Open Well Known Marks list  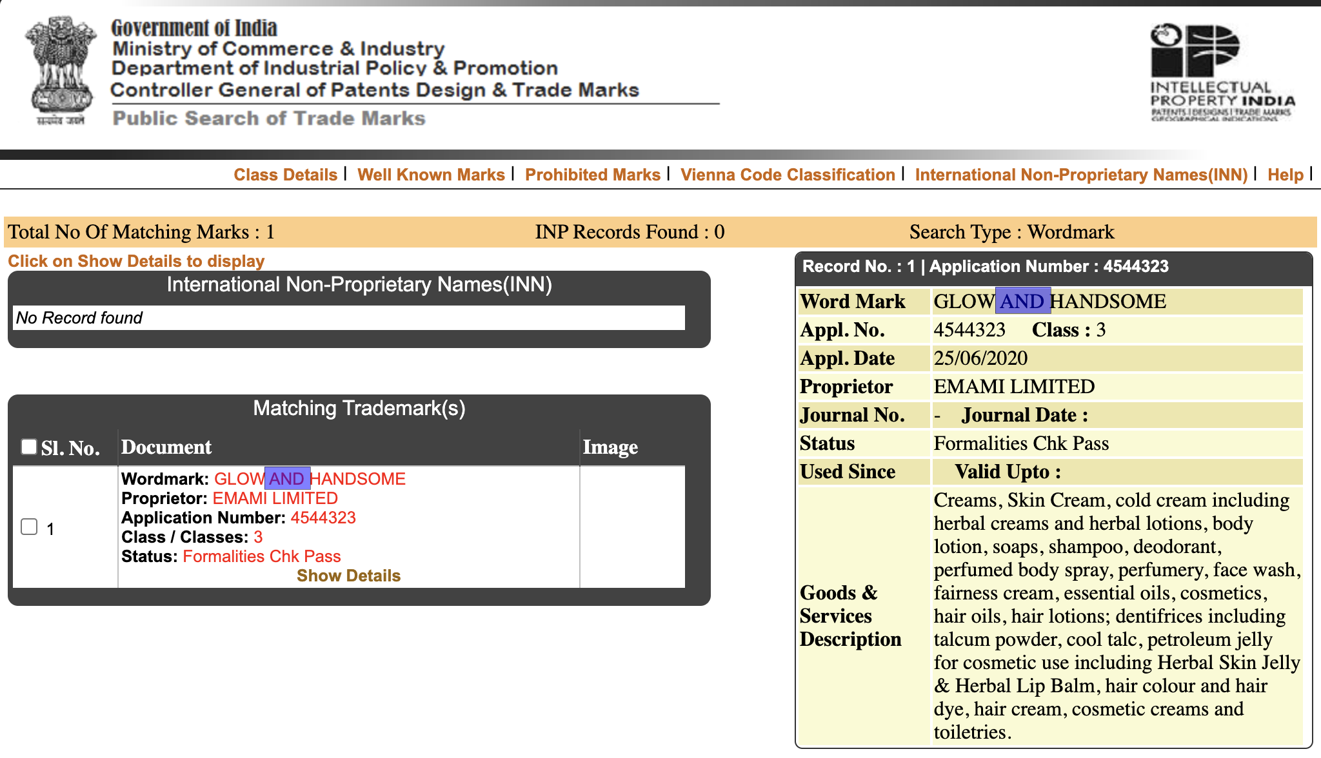[x=431, y=175]
